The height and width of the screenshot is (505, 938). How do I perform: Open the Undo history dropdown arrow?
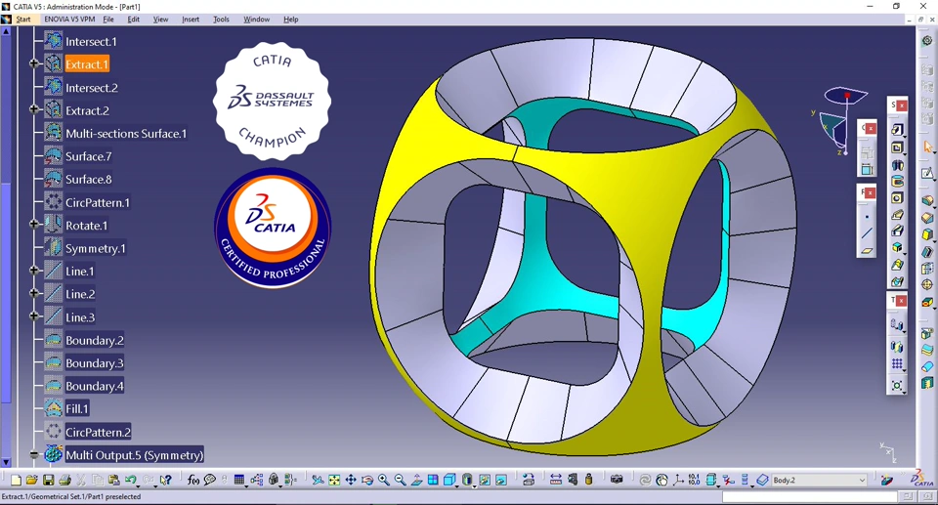coord(138,484)
